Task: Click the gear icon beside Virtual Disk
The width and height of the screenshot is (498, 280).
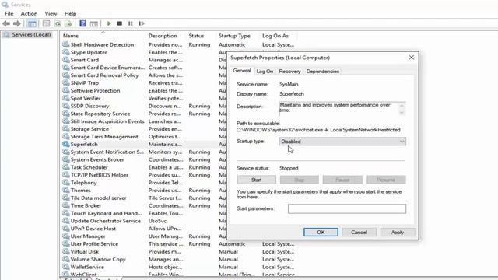Action: (x=65, y=251)
